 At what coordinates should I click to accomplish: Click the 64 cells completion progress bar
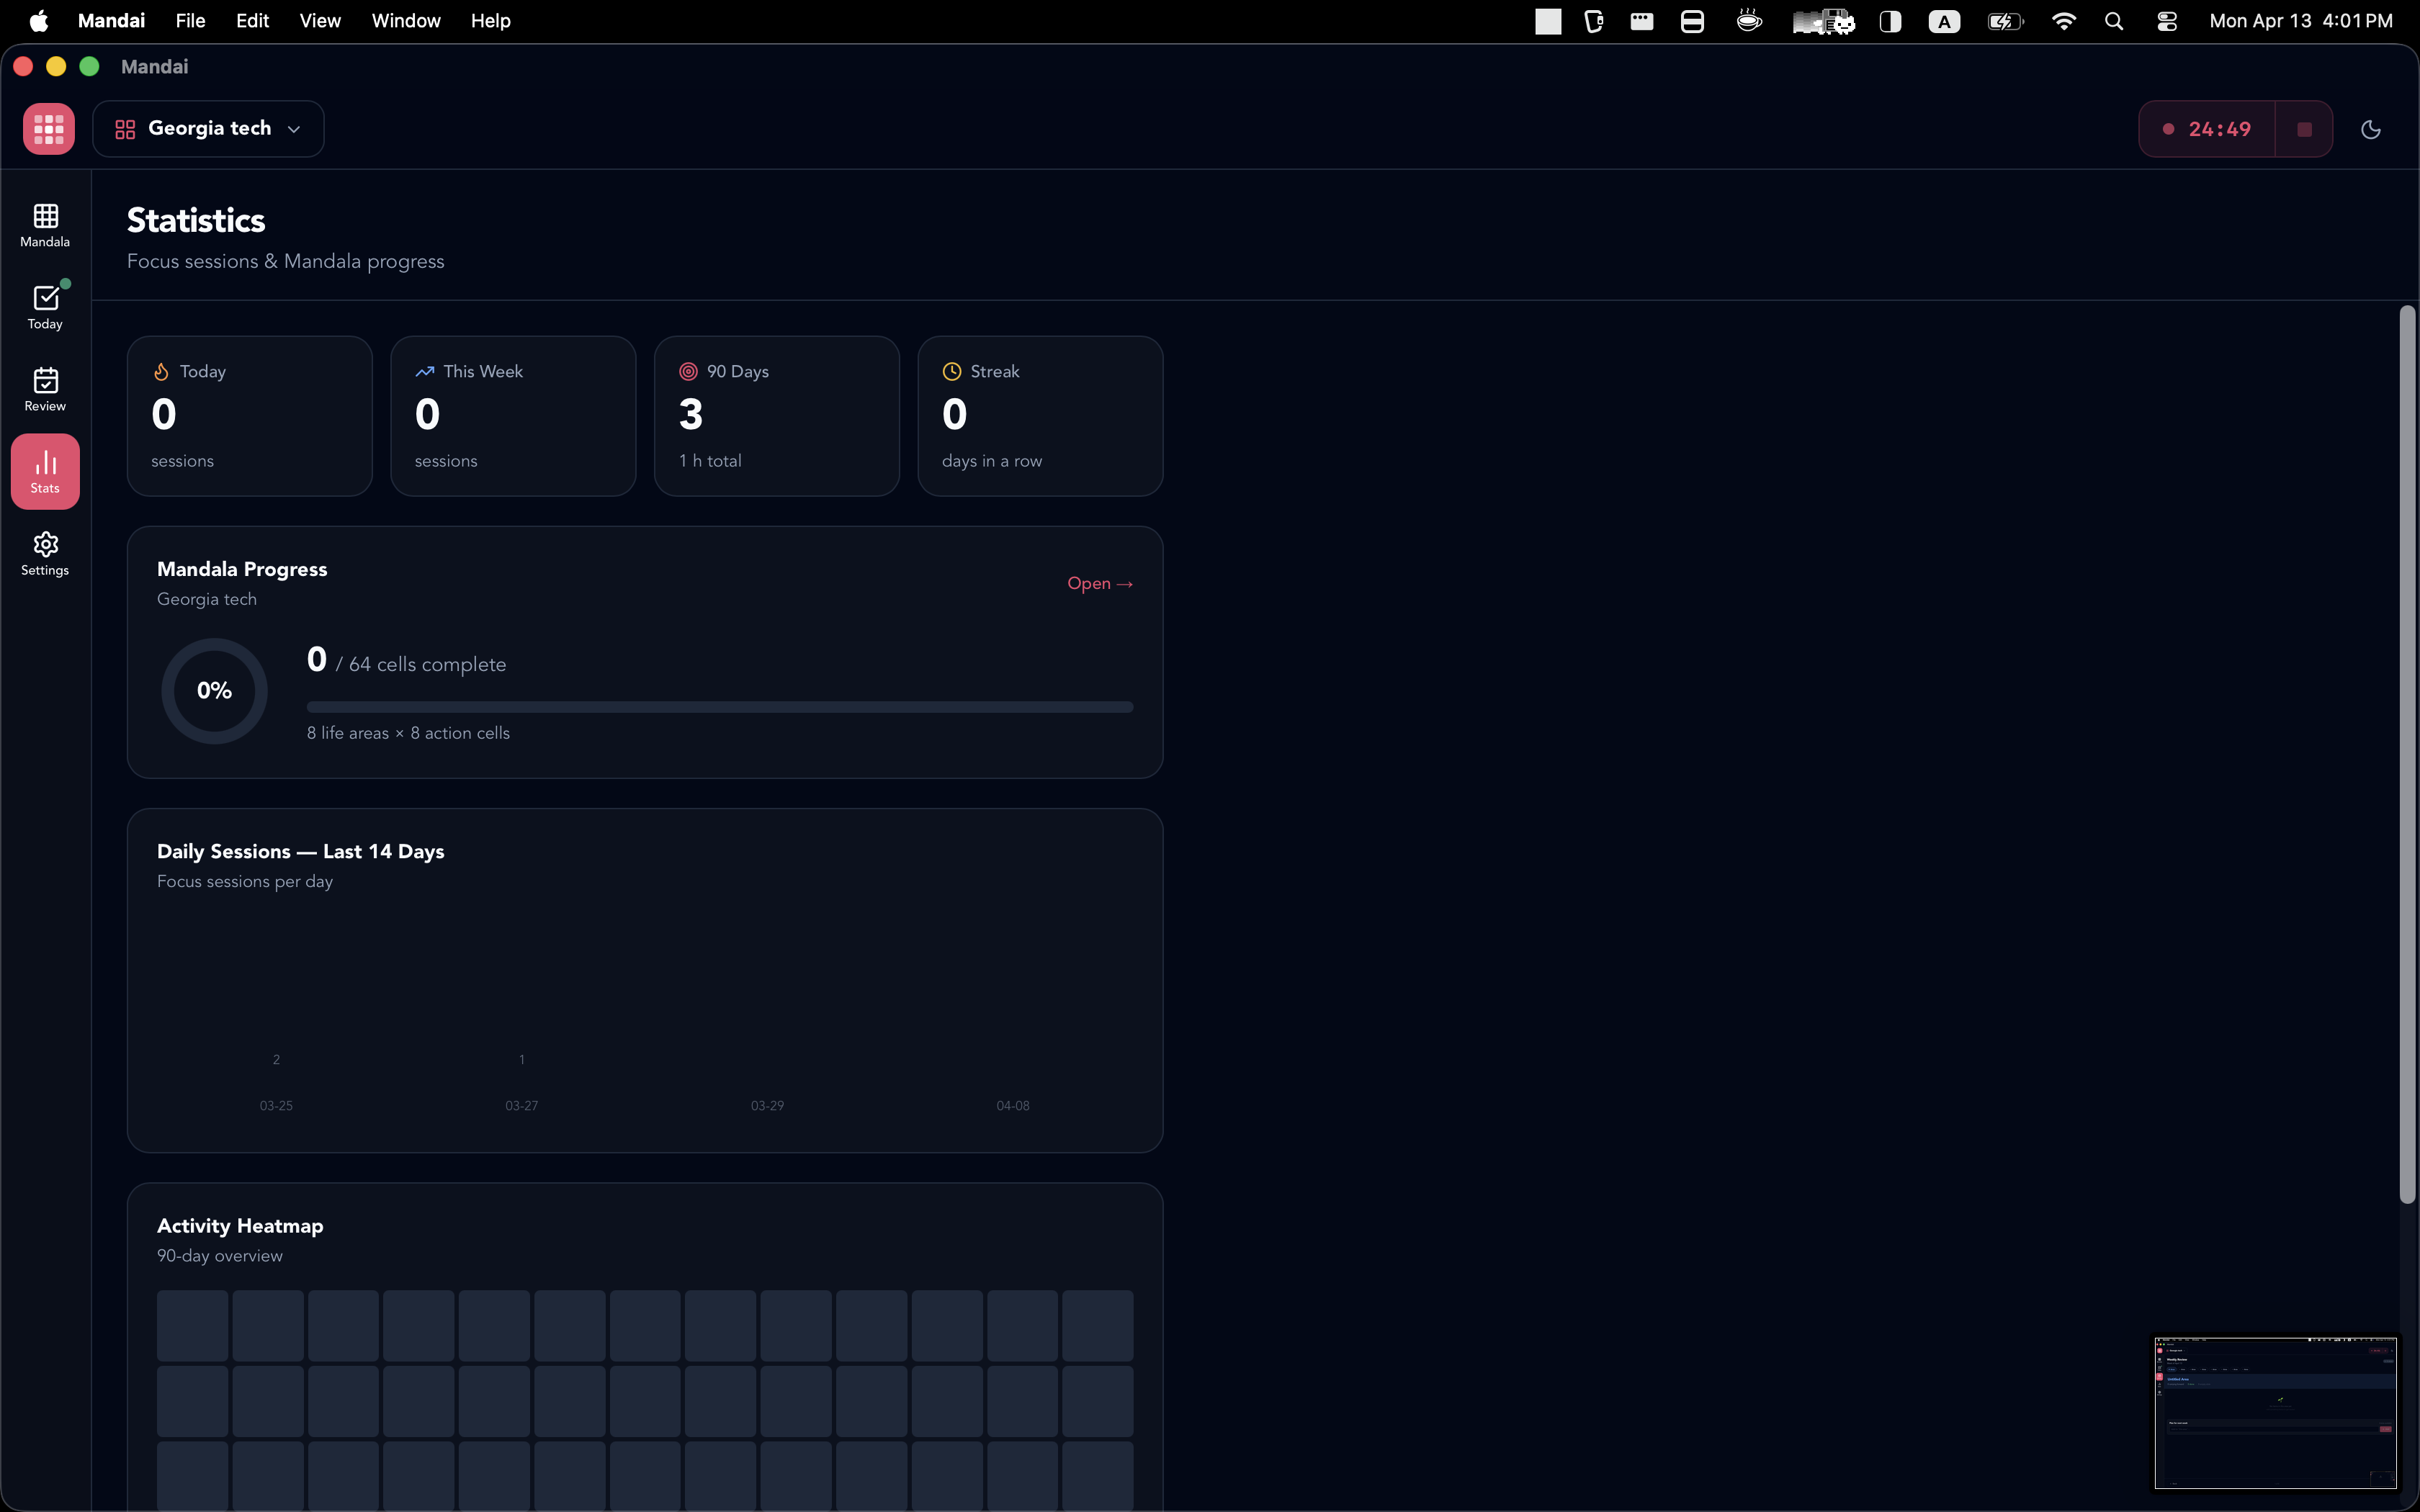point(719,706)
